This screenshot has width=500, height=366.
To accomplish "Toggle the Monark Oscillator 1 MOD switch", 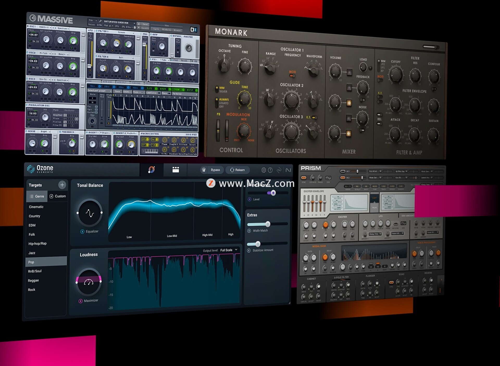I will 292,76.
